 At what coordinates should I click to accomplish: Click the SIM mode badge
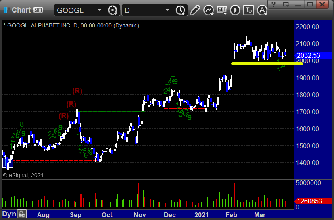point(38,10)
